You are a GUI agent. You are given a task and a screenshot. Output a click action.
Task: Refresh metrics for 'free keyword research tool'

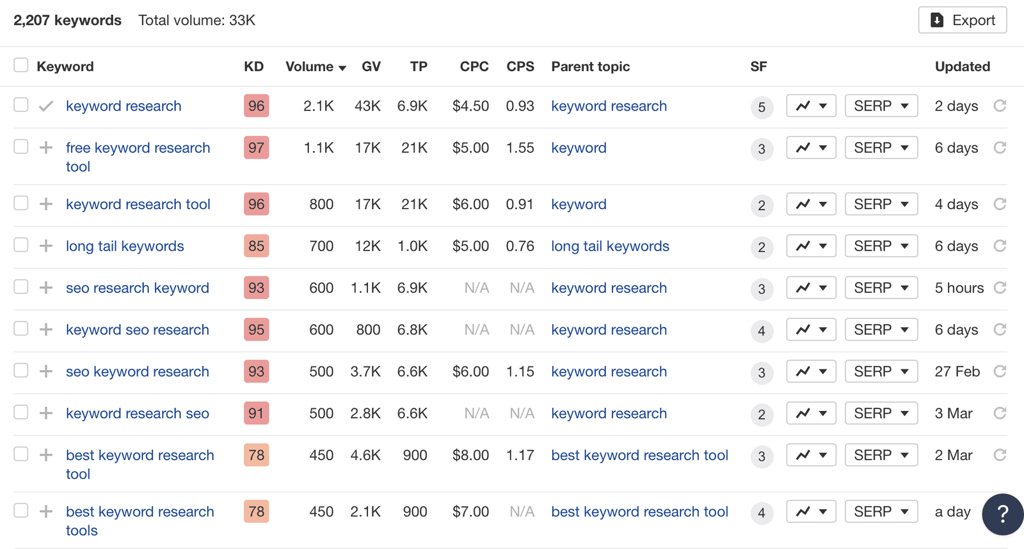click(x=1000, y=148)
